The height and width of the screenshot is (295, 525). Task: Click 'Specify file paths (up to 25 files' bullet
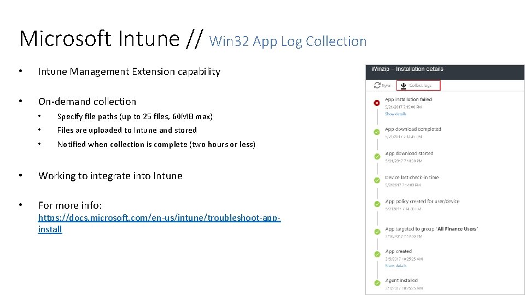click(135, 116)
